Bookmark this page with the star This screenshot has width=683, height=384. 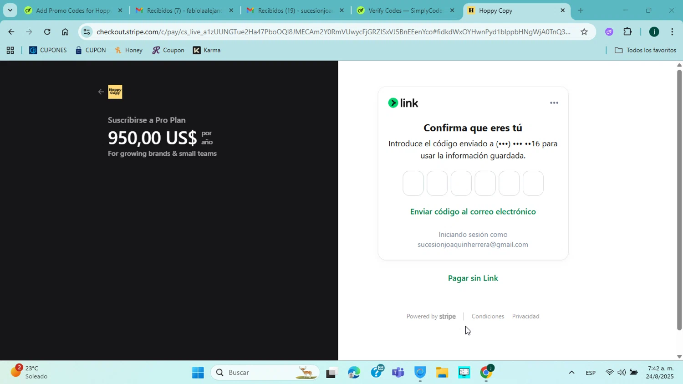click(584, 32)
